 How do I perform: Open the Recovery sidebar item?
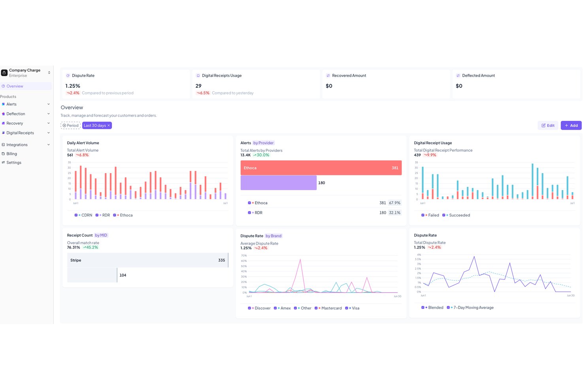click(26, 123)
